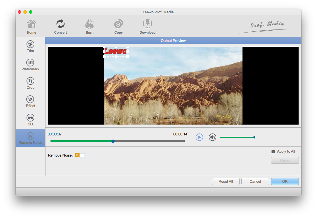Screen dimensions: 317x218
Task: Open the 3D settings panel
Action: click(x=30, y=120)
